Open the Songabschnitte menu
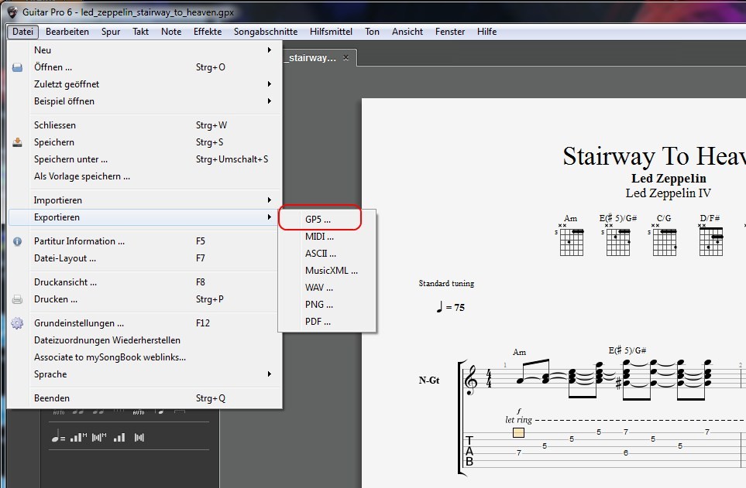The image size is (746, 488). 266,32
